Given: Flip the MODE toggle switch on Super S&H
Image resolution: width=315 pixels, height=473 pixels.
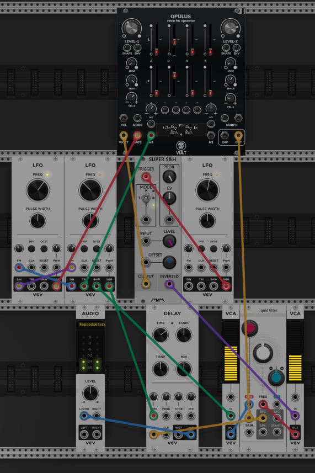Looking at the screenshot, I should [x=146, y=198].
